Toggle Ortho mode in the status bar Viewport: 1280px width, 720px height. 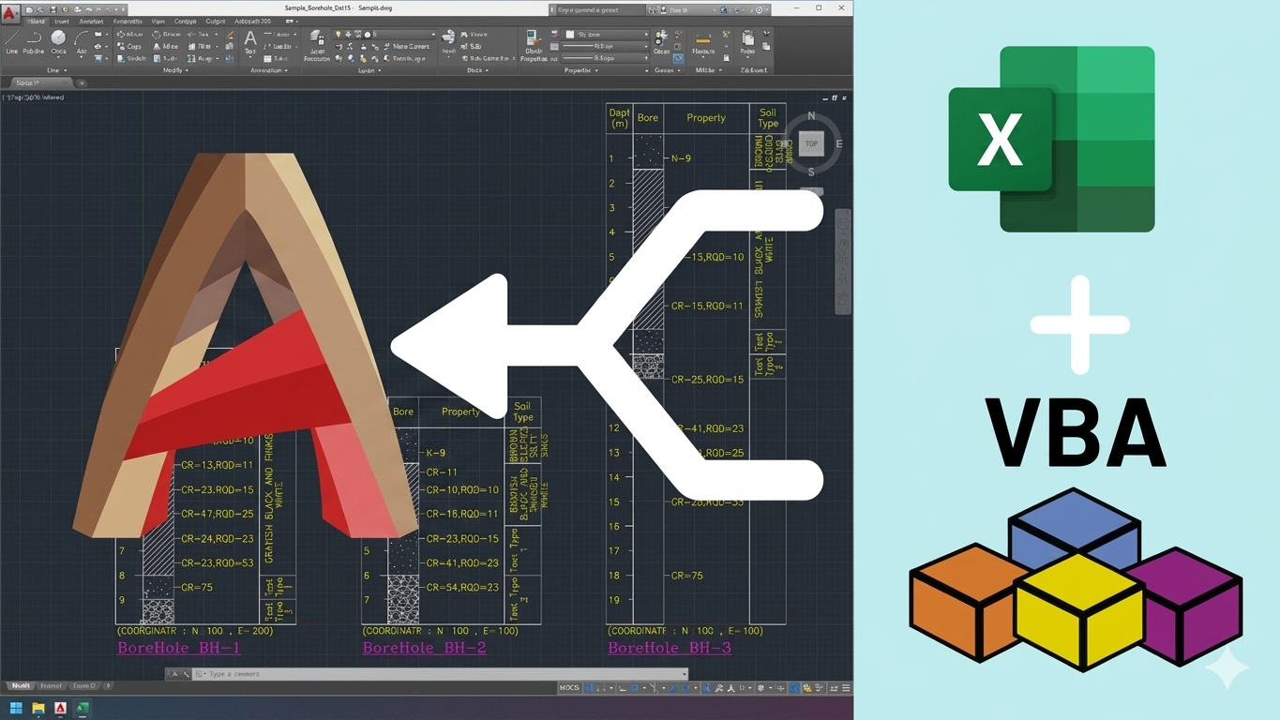pos(623,688)
